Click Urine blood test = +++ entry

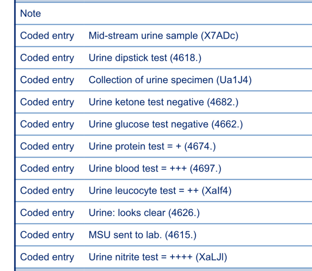(x=155, y=168)
